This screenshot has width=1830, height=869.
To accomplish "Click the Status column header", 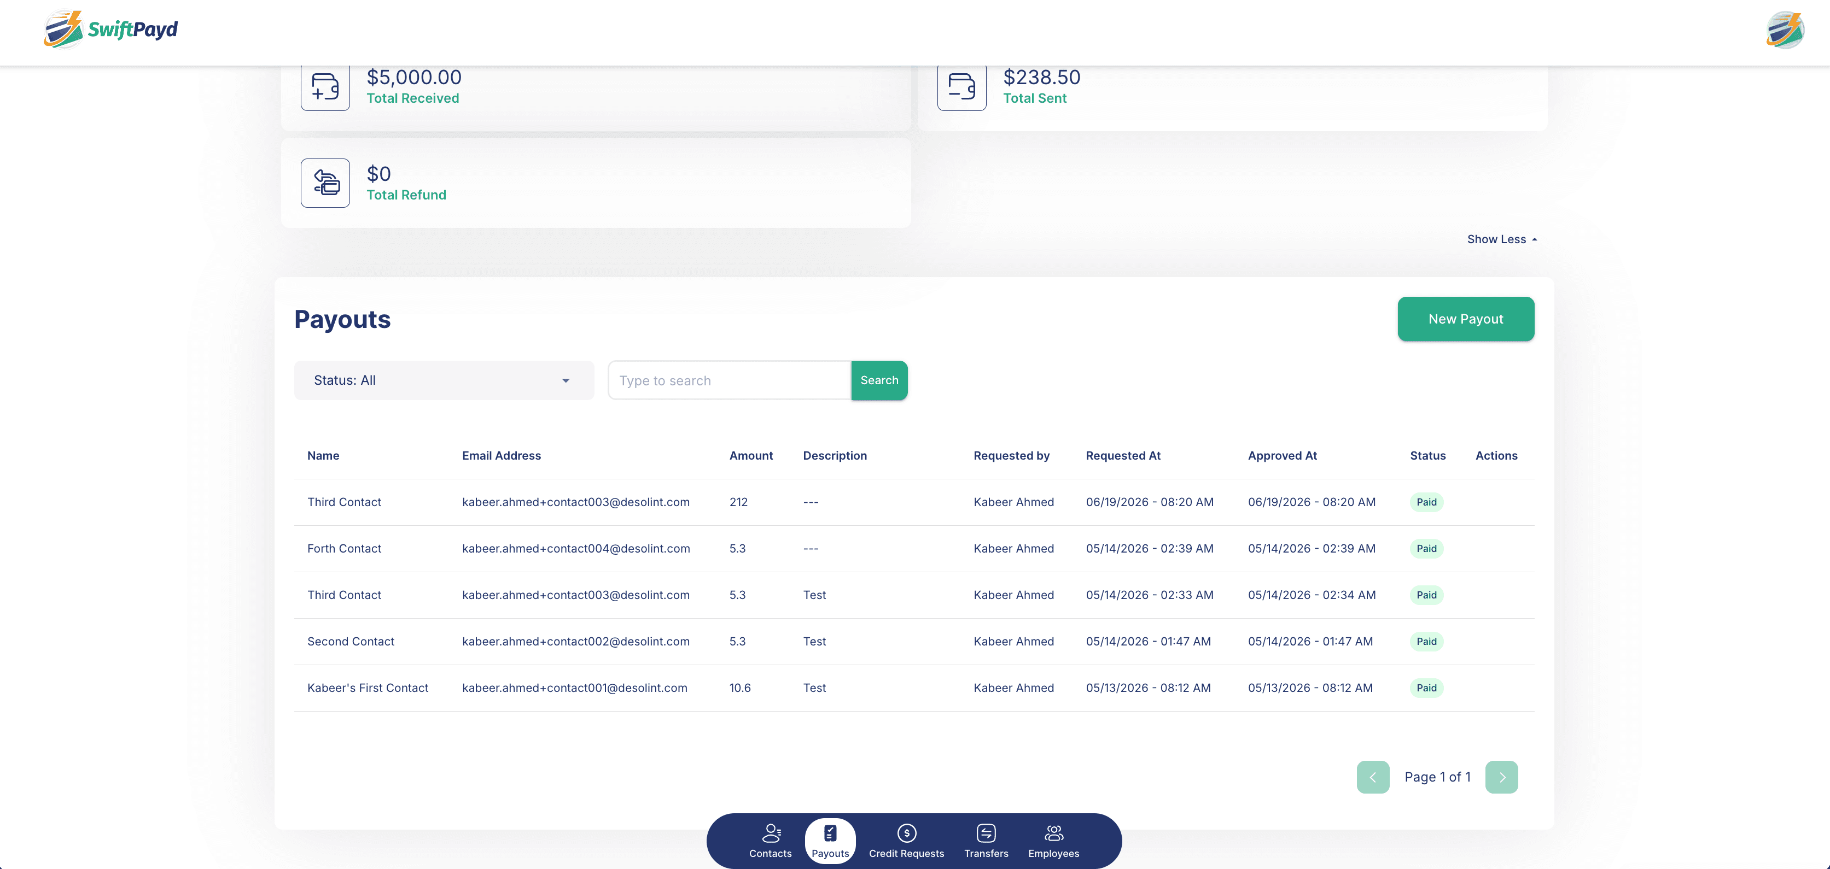I will pyautogui.click(x=1428, y=456).
